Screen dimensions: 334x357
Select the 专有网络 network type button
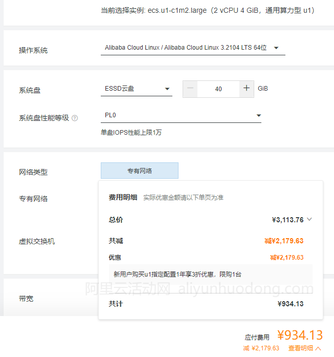point(139,171)
